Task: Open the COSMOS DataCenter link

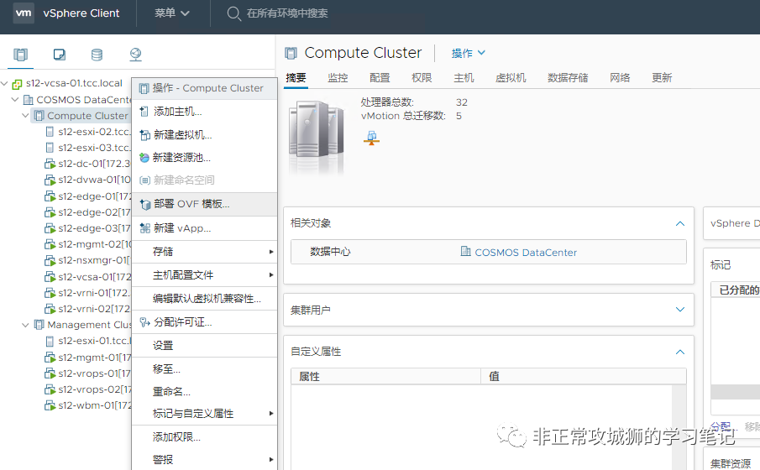Action: pos(526,253)
